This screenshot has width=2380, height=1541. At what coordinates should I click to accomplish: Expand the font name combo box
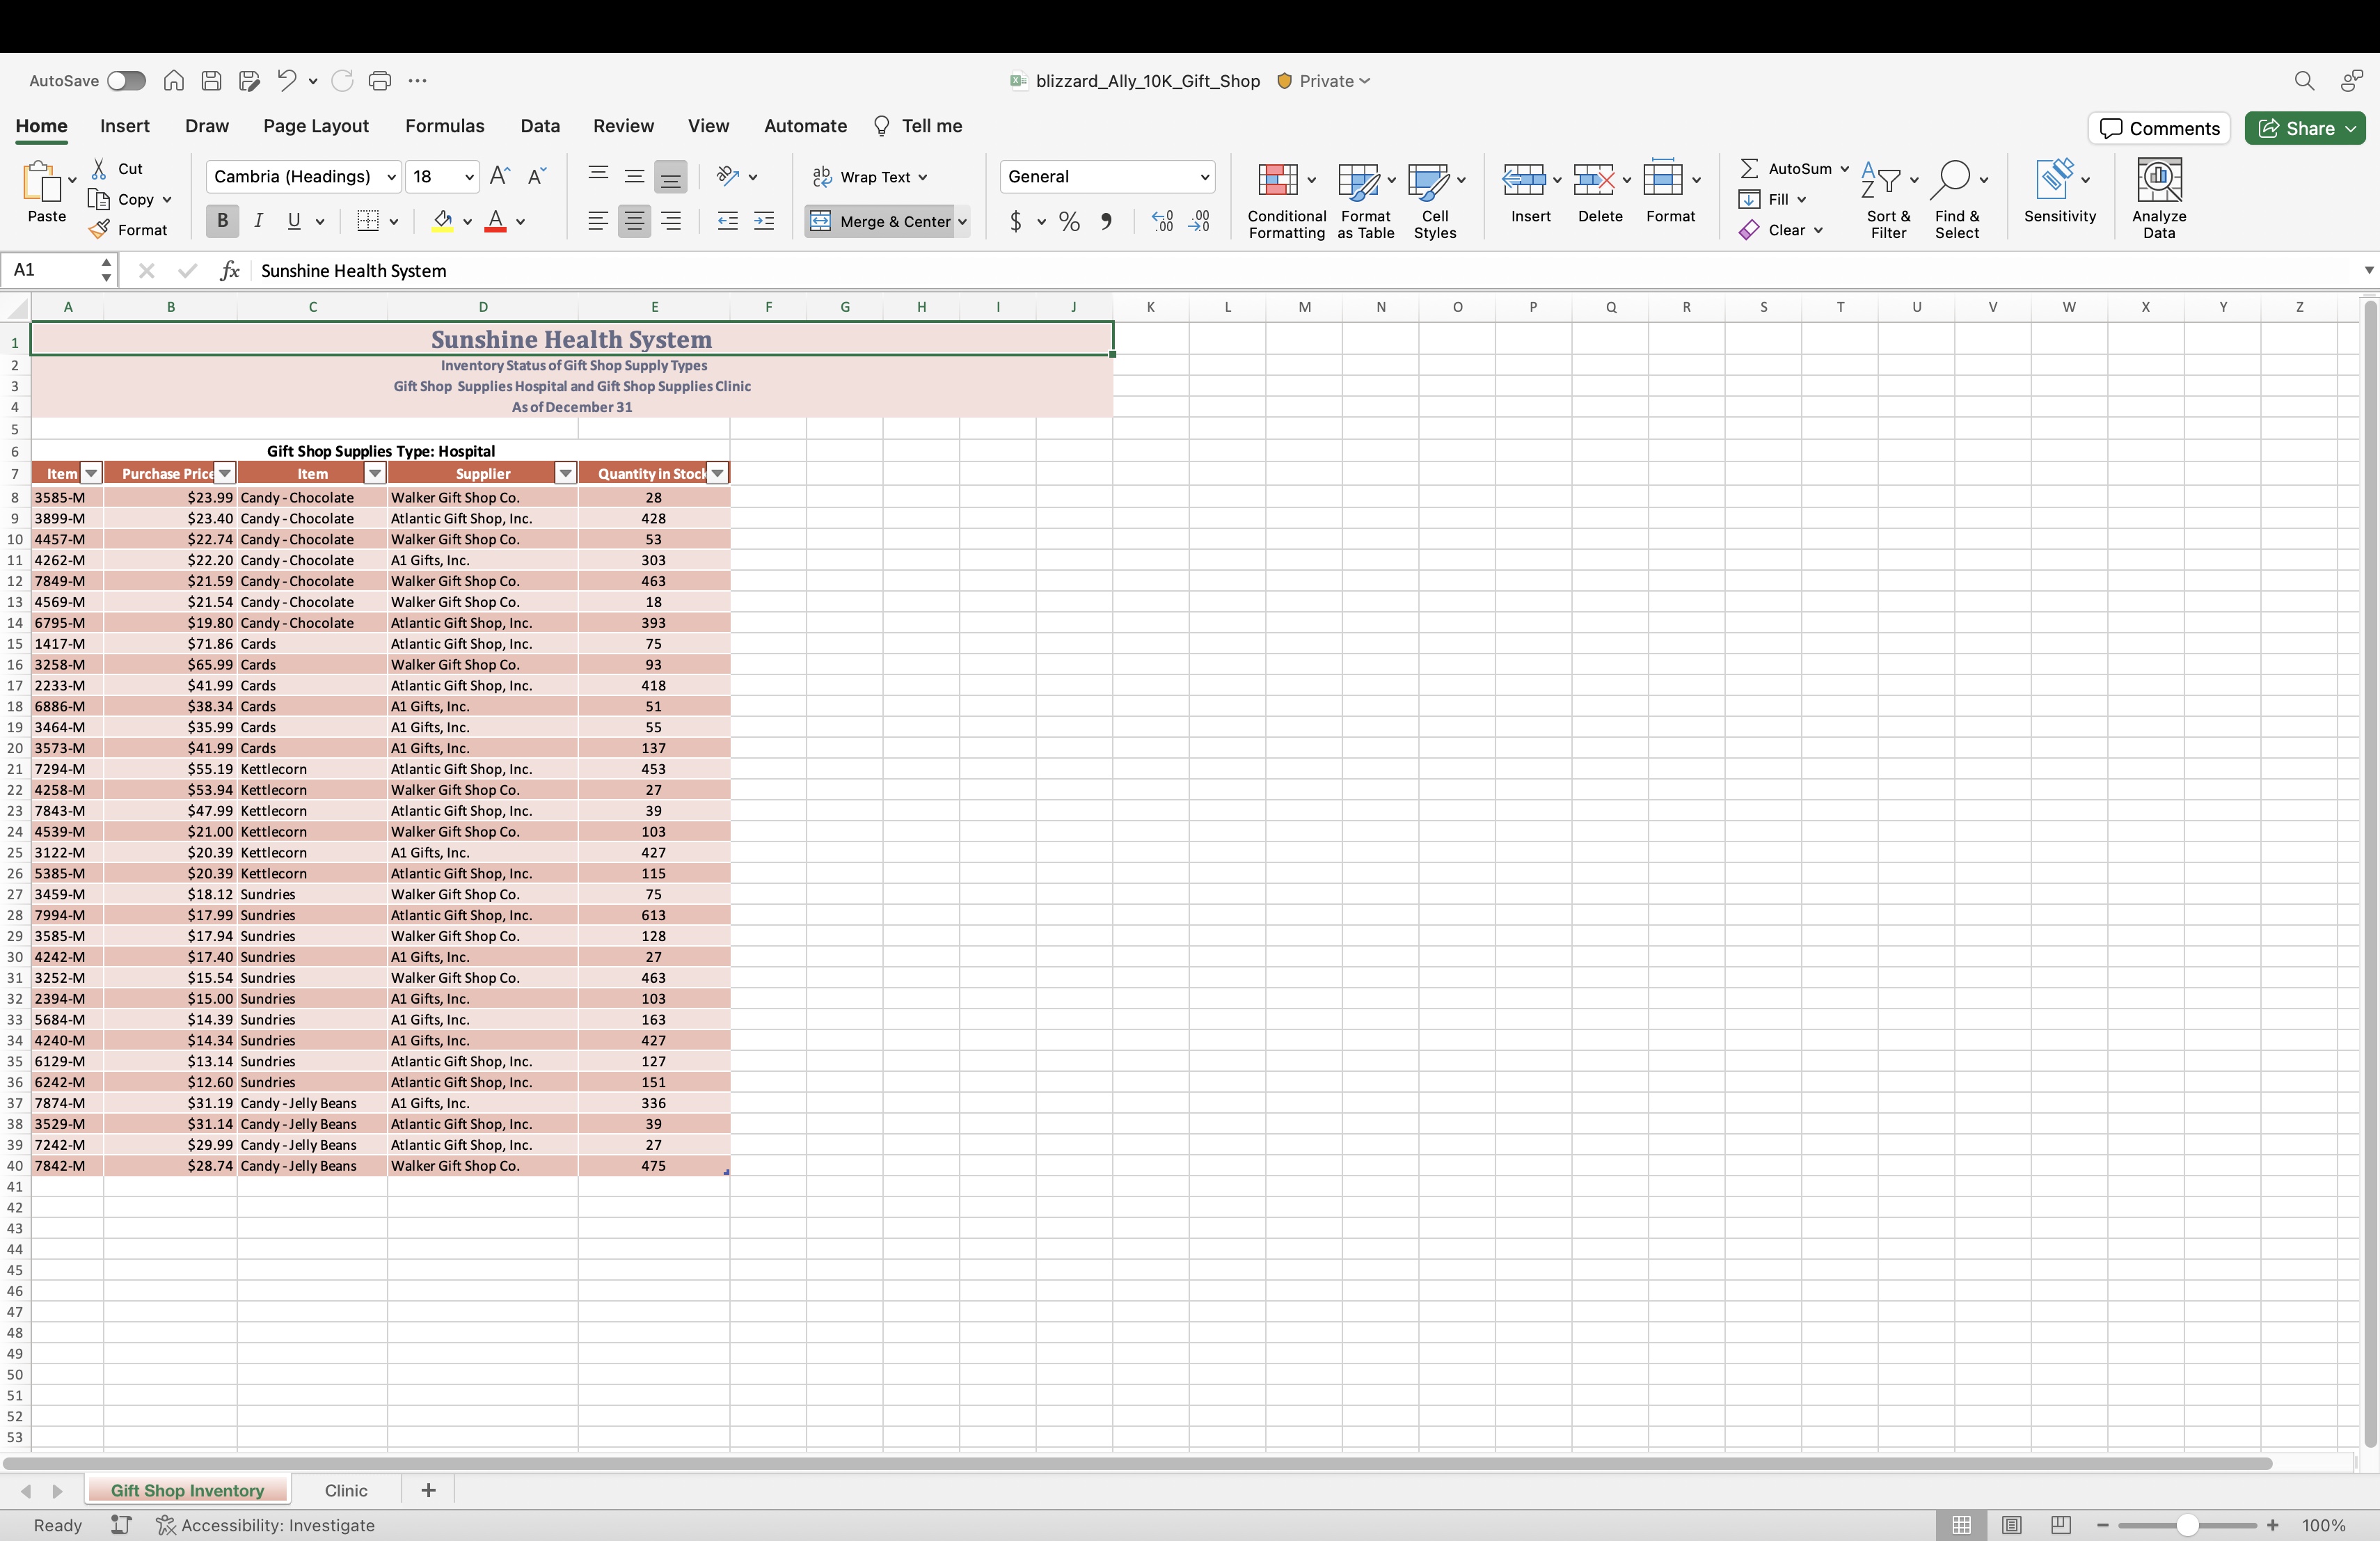[391, 177]
